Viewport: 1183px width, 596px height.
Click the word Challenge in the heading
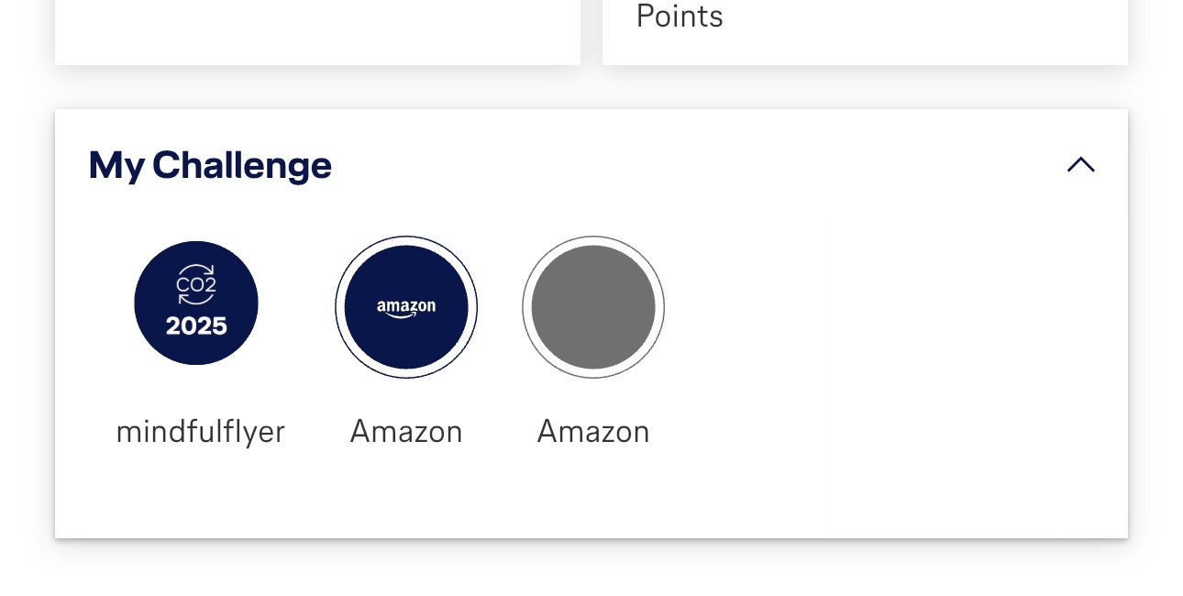click(x=242, y=165)
